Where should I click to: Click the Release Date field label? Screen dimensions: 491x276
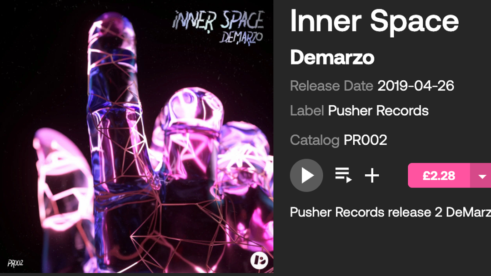(x=331, y=86)
